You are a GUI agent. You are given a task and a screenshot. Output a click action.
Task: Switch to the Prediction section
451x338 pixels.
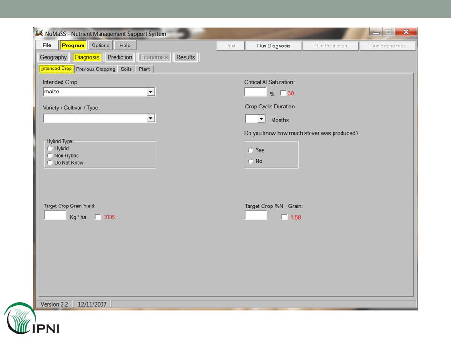(120, 57)
